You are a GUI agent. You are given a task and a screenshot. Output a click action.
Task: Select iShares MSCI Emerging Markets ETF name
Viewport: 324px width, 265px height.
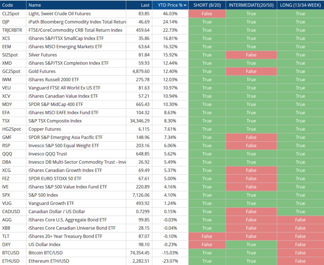[76, 46]
